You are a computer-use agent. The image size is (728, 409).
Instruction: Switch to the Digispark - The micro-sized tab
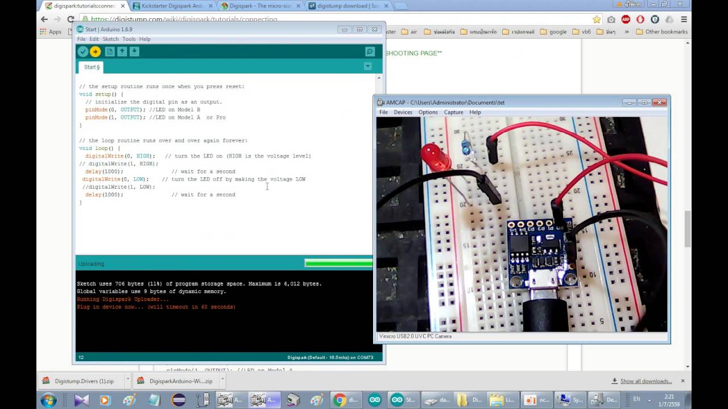point(260,6)
